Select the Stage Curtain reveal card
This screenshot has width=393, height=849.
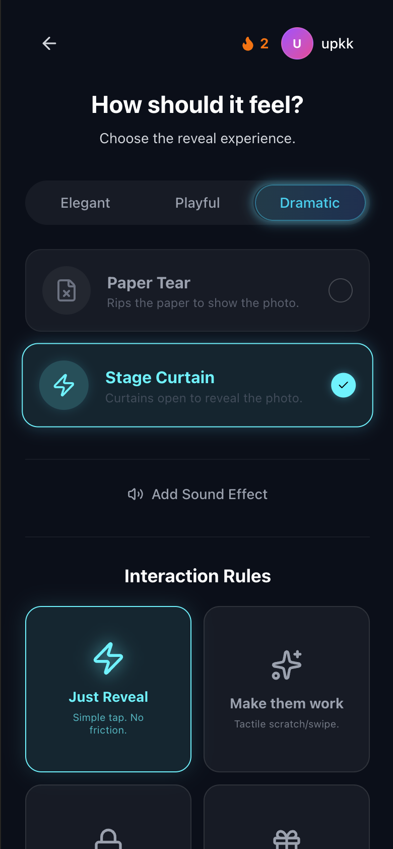197,385
